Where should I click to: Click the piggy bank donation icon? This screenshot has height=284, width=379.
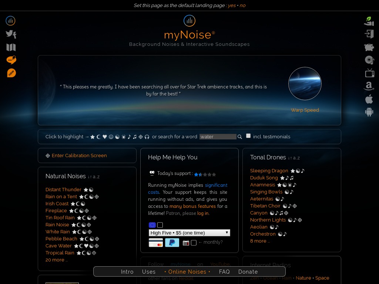pos(369,47)
